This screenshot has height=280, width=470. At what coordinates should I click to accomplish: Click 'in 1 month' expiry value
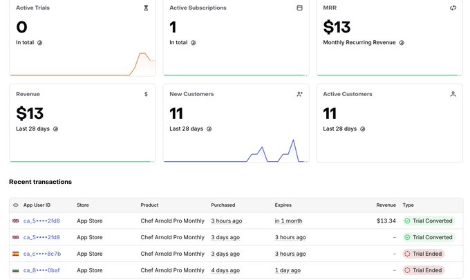288,221
